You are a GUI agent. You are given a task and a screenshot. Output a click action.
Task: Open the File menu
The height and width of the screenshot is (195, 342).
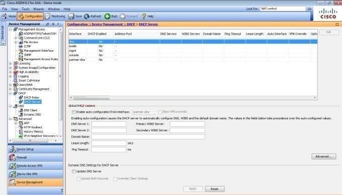pyautogui.click(x=5, y=9)
